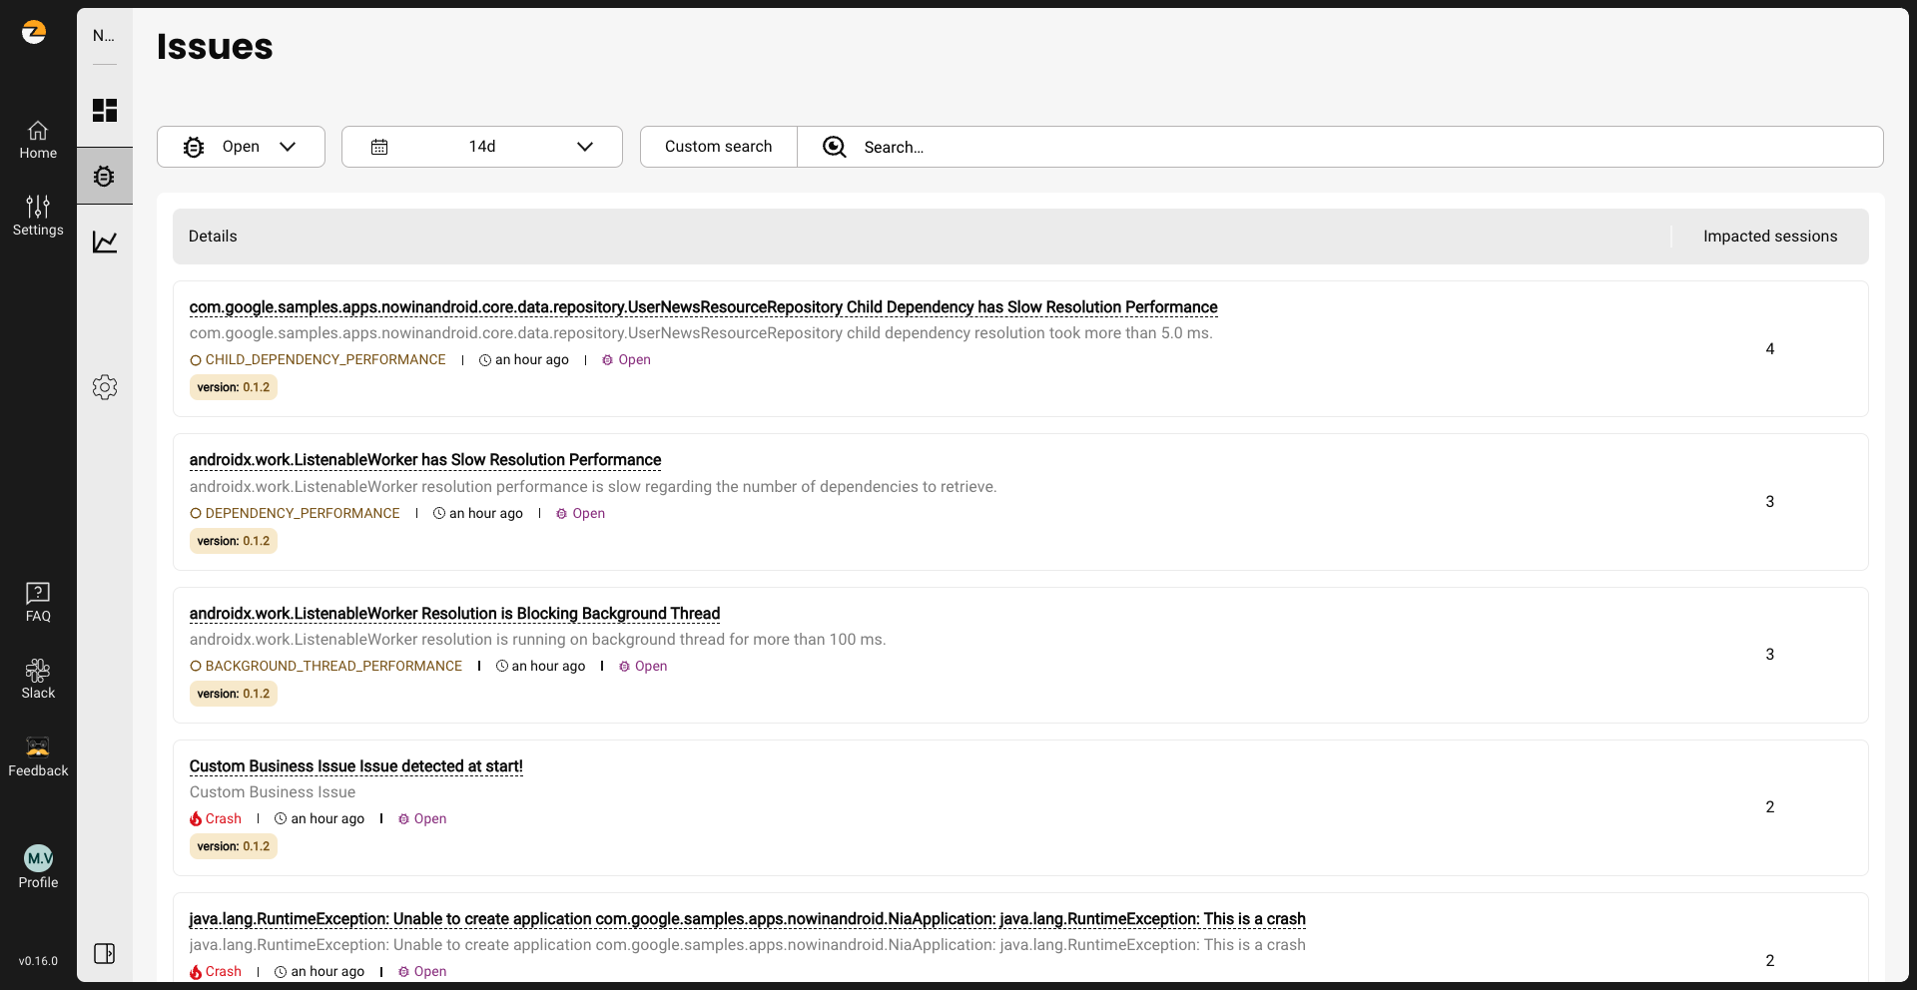Click the Impacted sessions column header
This screenshot has height=990, width=1917.
point(1769,237)
